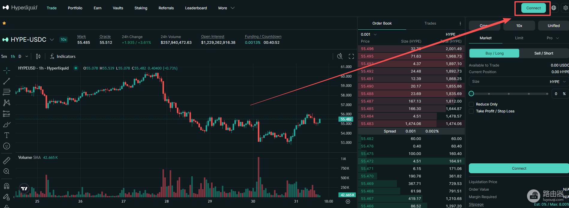Open the Pro order types dropdown
Viewport: 569px width, 208px height.
click(553, 38)
